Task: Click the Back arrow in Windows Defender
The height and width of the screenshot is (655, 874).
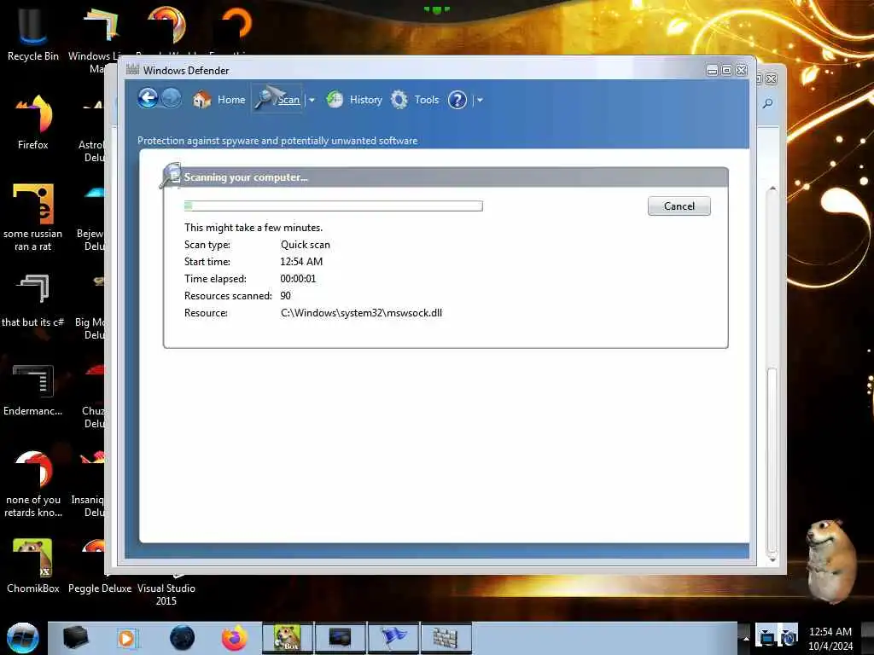Action: (148, 99)
